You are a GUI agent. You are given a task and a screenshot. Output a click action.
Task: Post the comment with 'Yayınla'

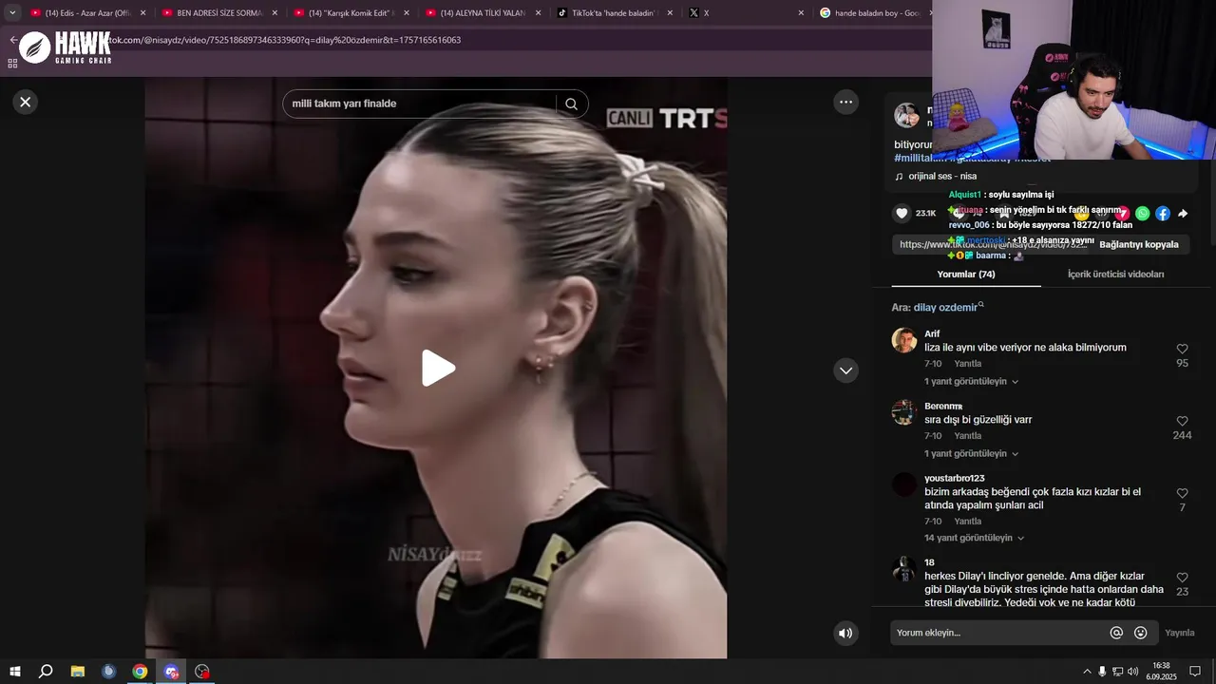pyautogui.click(x=1179, y=633)
